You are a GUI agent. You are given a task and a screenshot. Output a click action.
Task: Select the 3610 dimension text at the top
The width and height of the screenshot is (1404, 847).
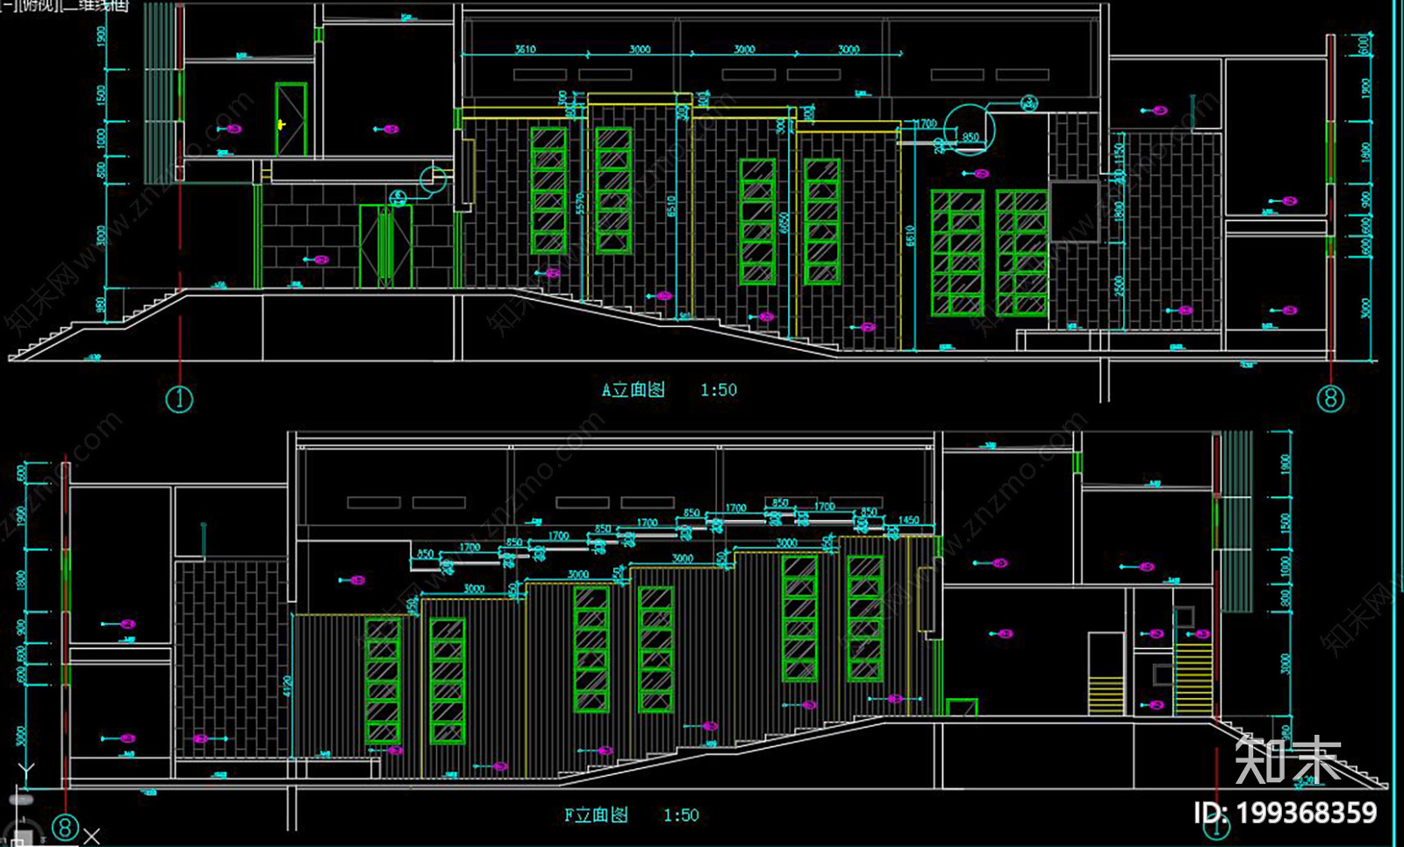525,49
